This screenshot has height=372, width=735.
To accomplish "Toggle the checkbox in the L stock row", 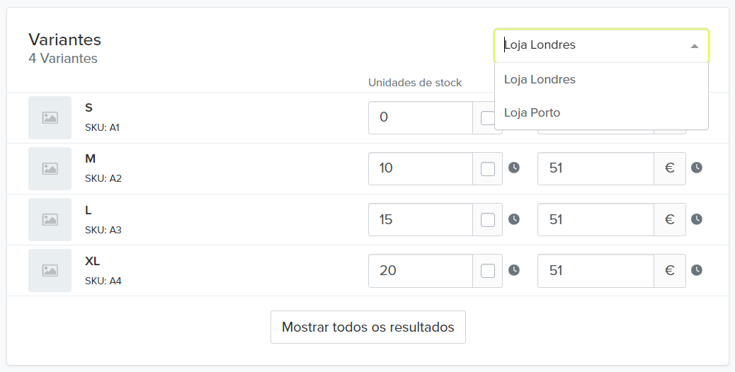I will [488, 220].
